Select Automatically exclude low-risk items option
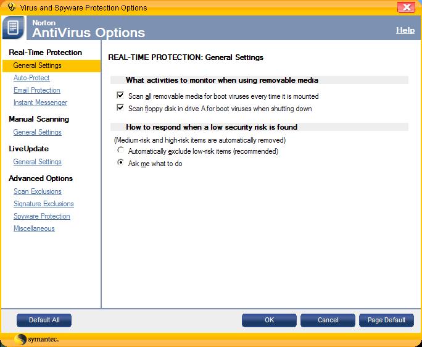Screen dimensions: 422x347 [120, 150]
